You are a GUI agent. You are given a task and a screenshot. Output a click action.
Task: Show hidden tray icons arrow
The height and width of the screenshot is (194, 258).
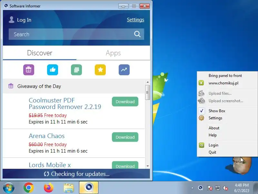pos(192,188)
